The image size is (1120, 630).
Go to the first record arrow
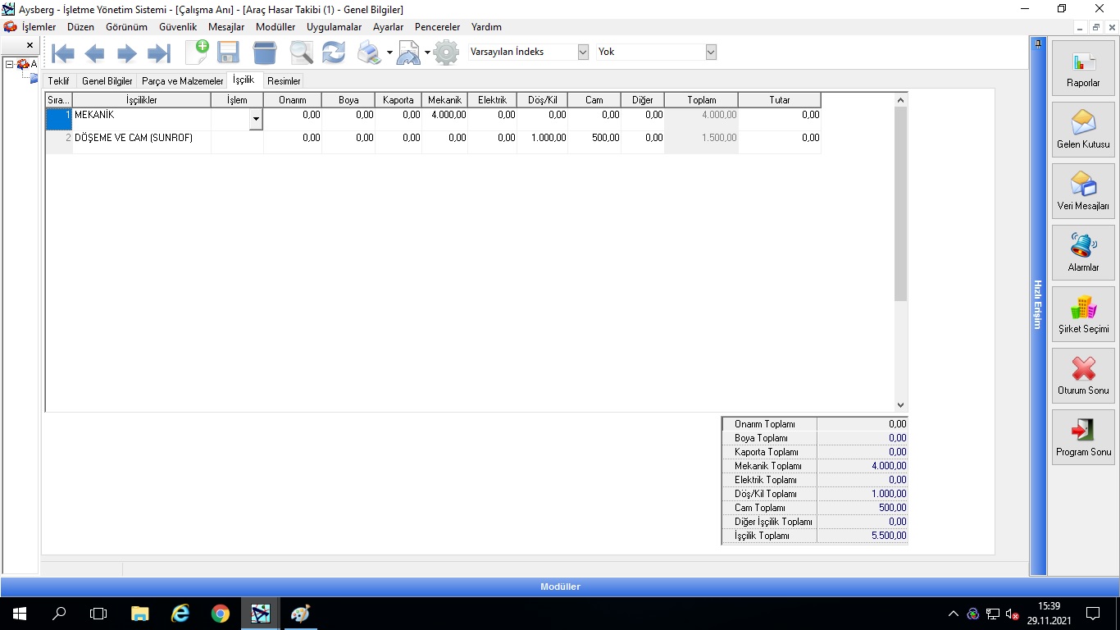(63, 54)
